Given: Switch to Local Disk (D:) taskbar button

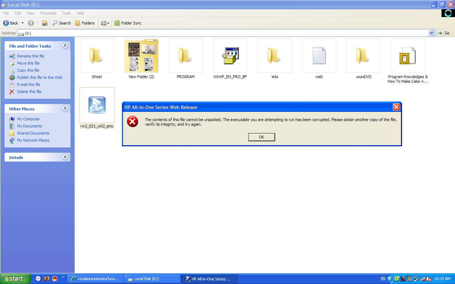Looking at the screenshot, I should coord(152,279).
